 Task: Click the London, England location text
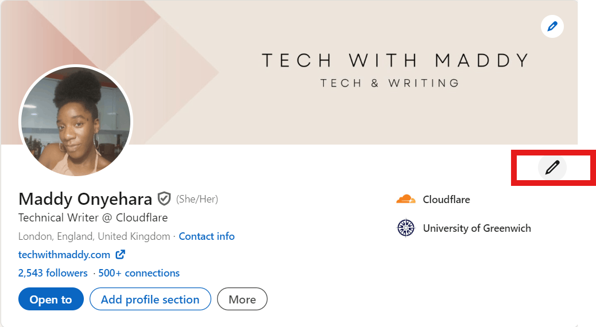click(94, 236)
